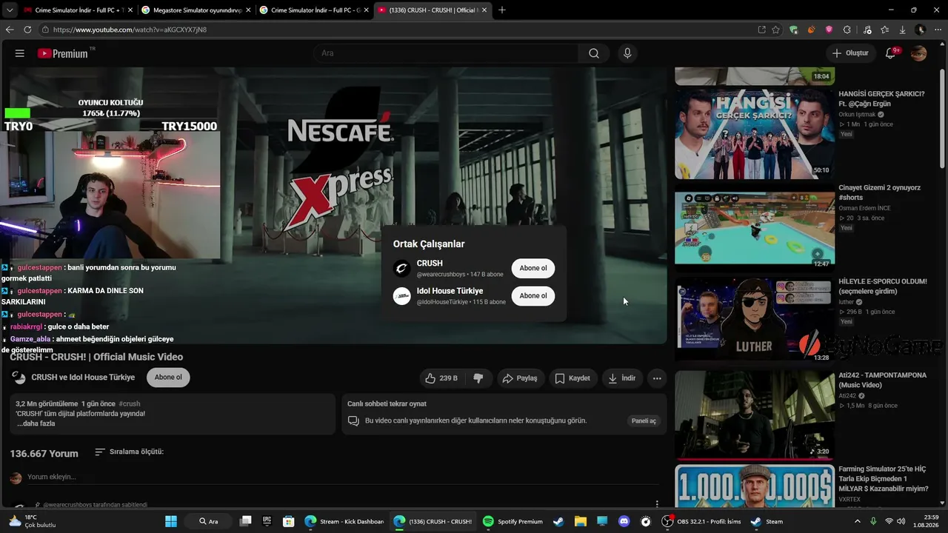Show hidden system tray icons chevron
This screenshot has width=948, height=533.
(858, 521)
